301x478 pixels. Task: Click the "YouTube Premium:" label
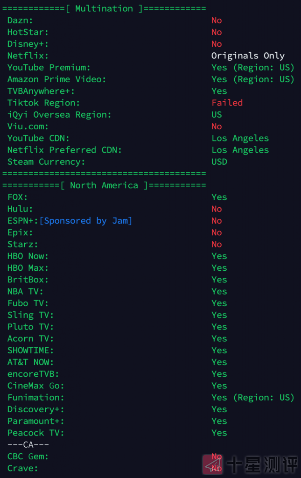tap(49, 68)
